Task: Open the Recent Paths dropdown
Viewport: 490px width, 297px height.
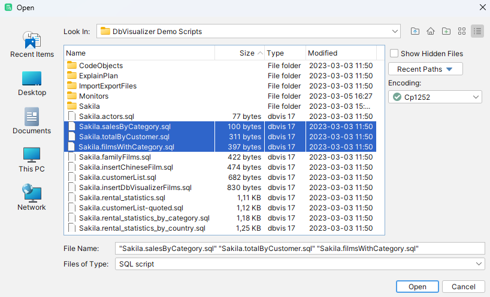Action: coord(425,69)
